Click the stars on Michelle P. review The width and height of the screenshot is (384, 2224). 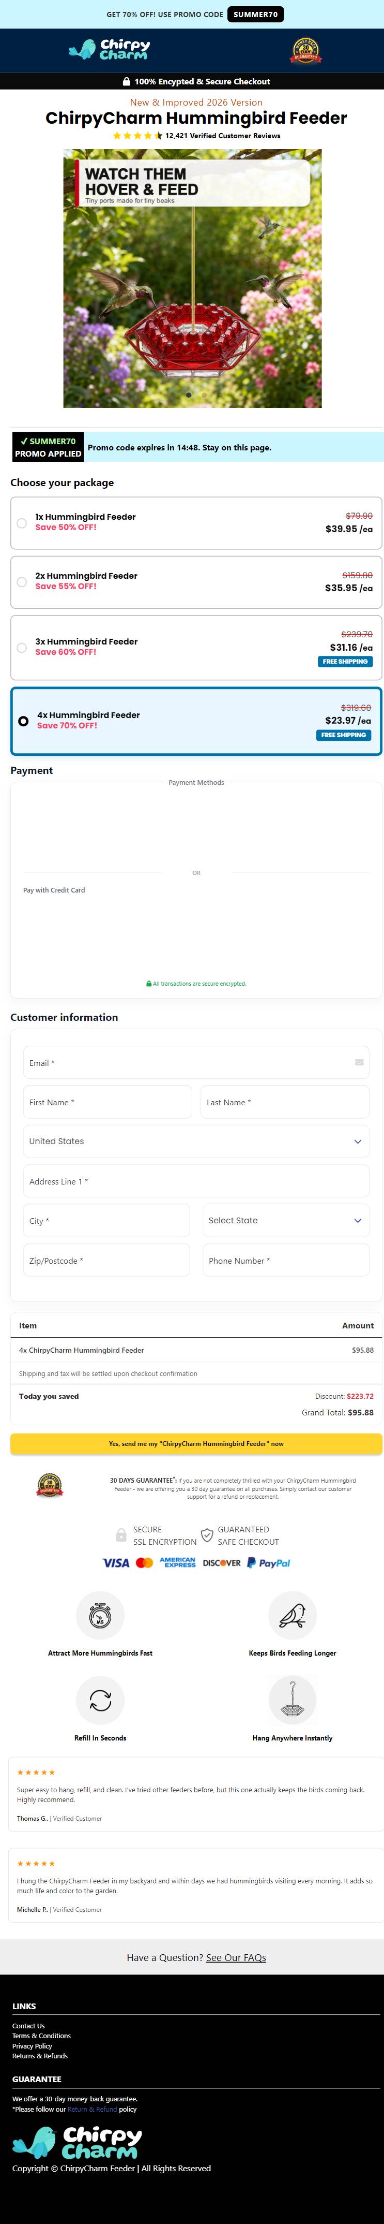36,1863
